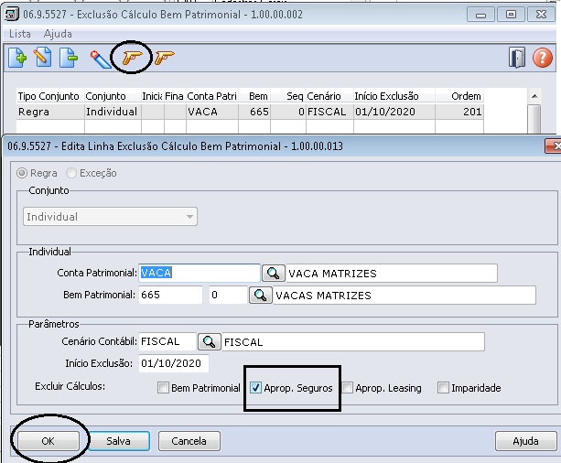Click the FISCAL scenario description field

pyautogui.click(x=353, y=341)
